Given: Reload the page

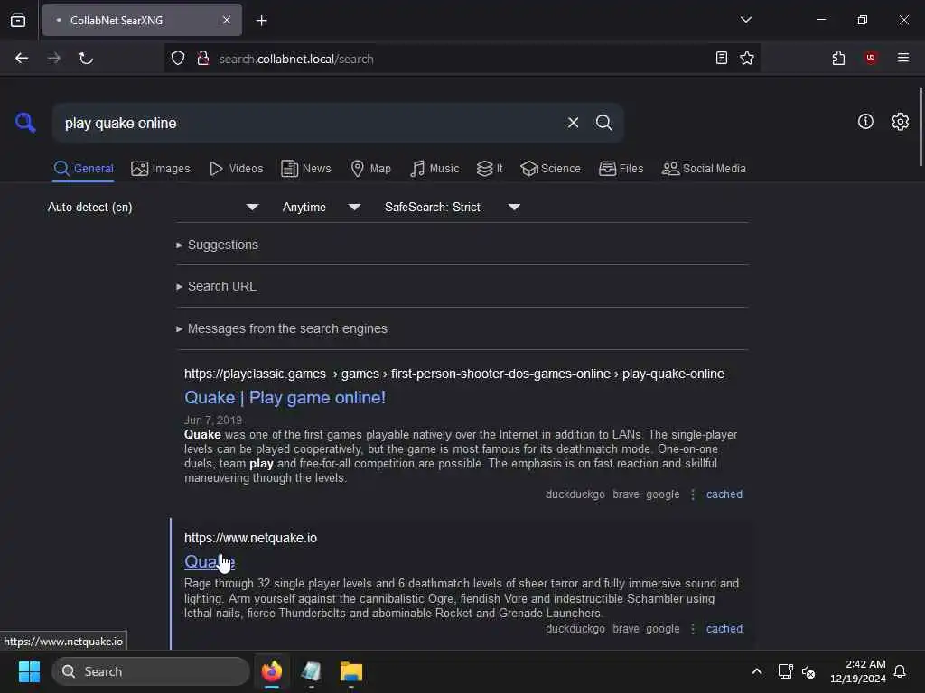Looking at the screenshot, I should tap(86, 59).
